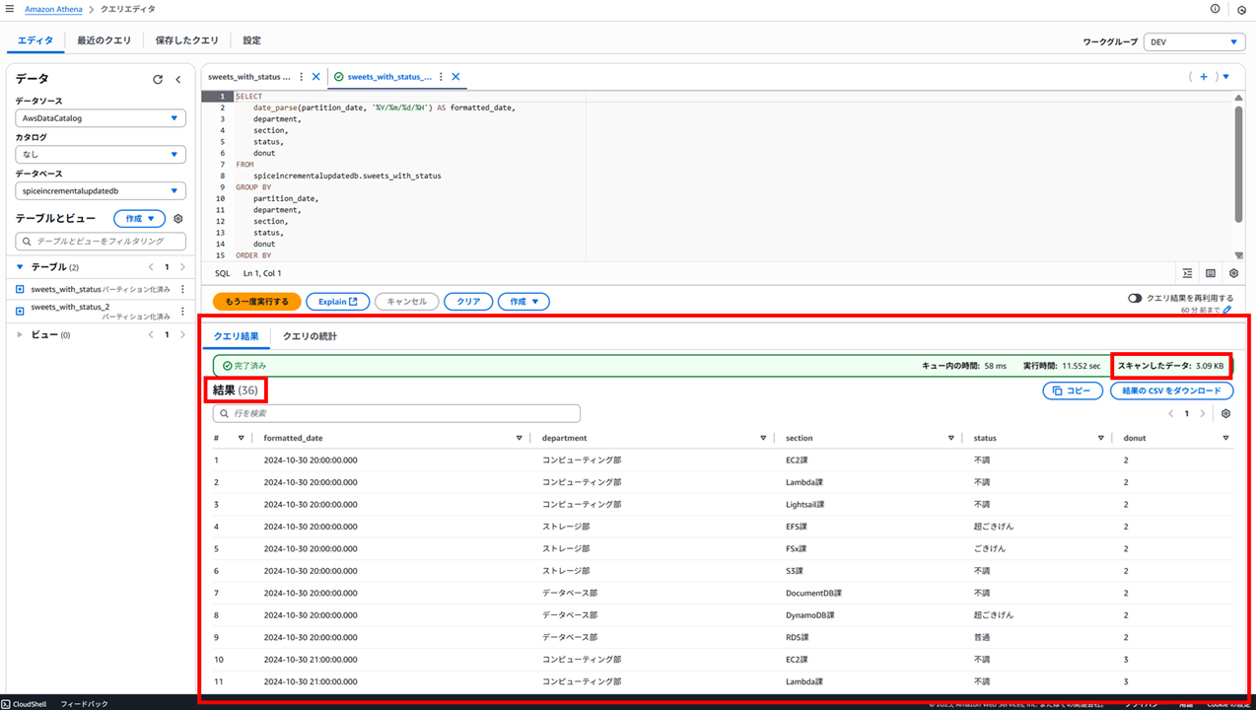Image resolution: width=1256 pixels, height=710 pixels.
Task: Click Download results CSV button
Action: [1171, 391]
